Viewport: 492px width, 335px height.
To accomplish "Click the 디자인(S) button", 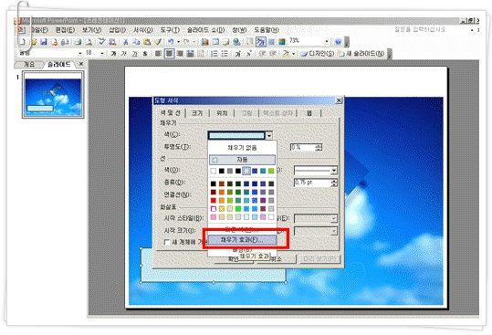I will [x=318, y=54].
